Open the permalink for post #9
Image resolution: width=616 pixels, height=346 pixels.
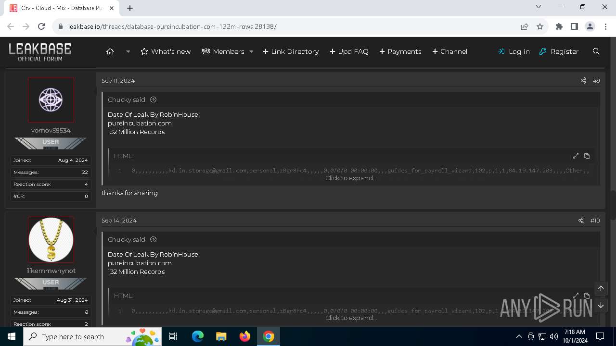[596, 81]
